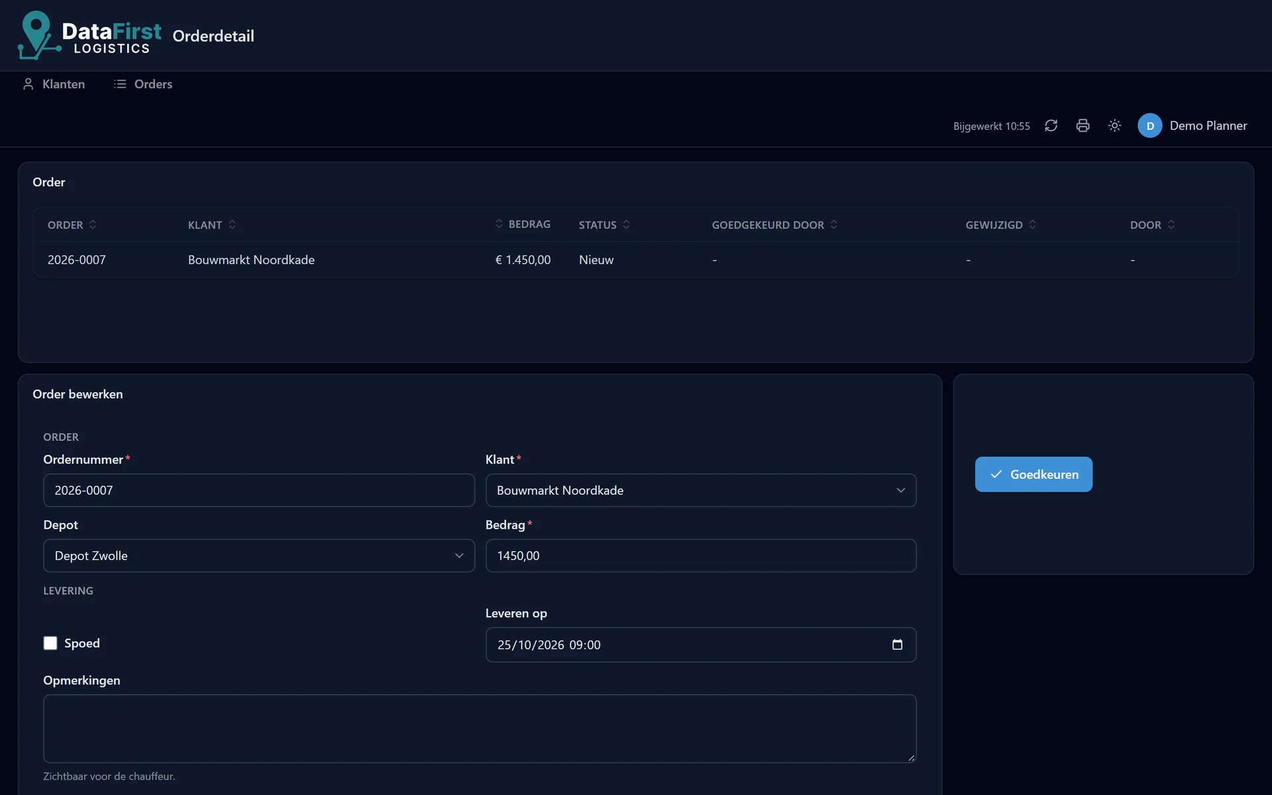Focus the Ordernummer input field
Image resolution: width=1272 pixels, height=795 pixels.
(259, 490)
